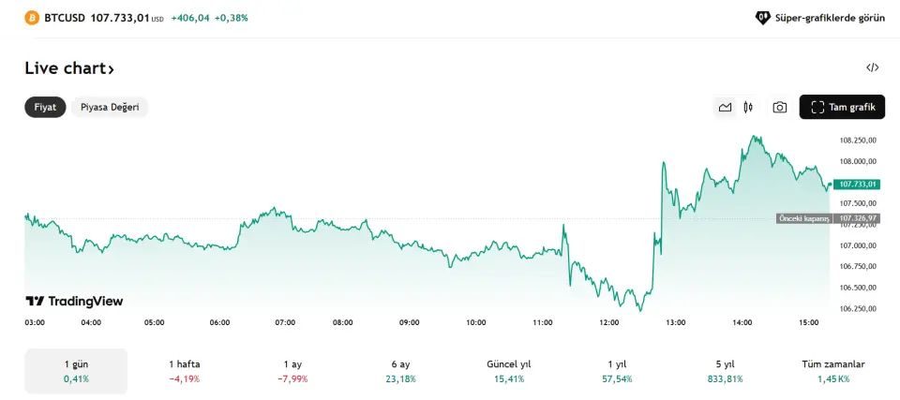Open Tam grafik full chart button
The image size is (900, 400).
pyautogui.click(x=842, y=107)
